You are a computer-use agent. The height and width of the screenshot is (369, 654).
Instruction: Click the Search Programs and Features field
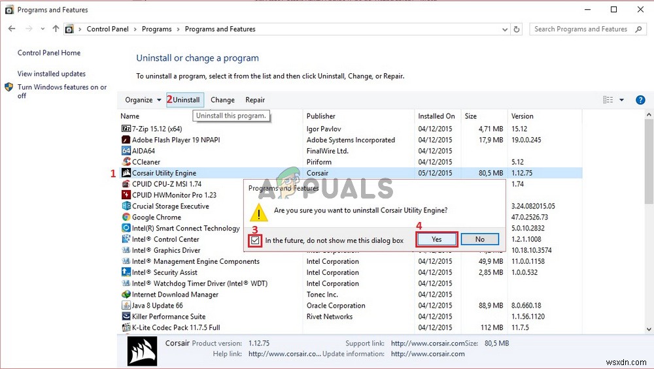[588, 29]
